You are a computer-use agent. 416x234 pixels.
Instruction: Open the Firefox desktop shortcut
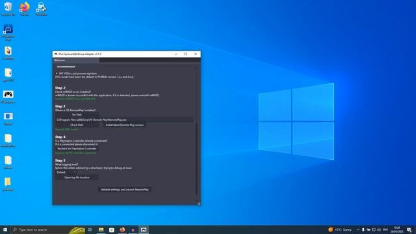[x=25, y=8]
